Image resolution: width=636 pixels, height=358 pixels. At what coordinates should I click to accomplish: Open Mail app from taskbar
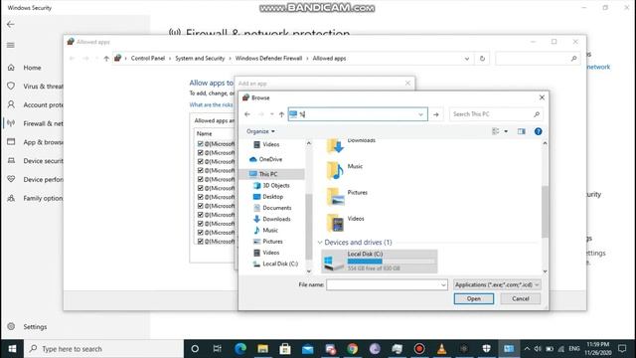pos(307,349)
